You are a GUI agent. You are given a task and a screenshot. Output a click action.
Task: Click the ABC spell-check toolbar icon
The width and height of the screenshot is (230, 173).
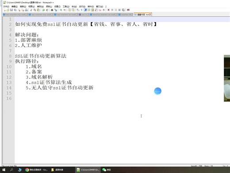128,10
